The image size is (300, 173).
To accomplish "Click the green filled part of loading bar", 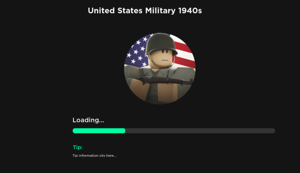I will click(x=99, y=131).
